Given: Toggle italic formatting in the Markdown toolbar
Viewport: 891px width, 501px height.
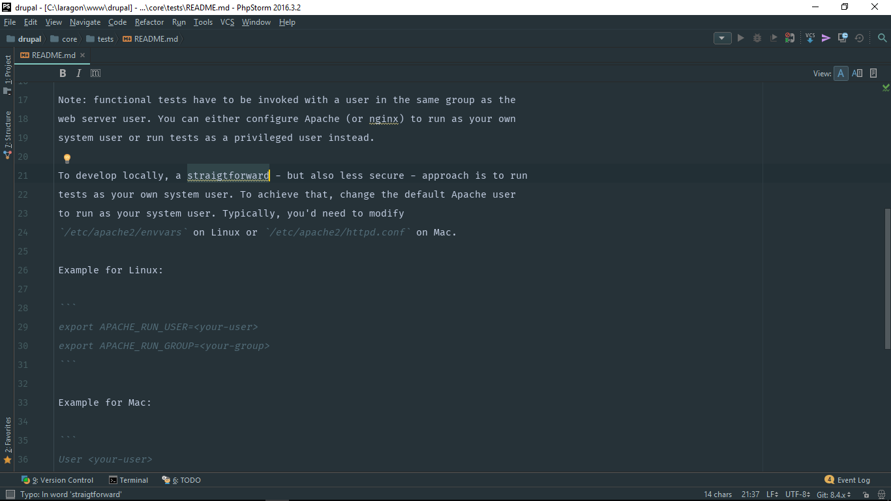Looking at the screenshot, I should coord(79,73).
